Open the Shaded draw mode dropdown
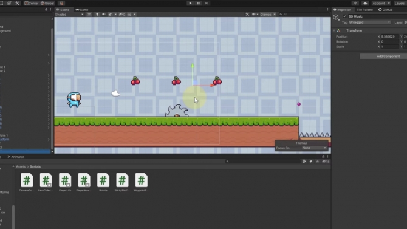 point(69,15)
